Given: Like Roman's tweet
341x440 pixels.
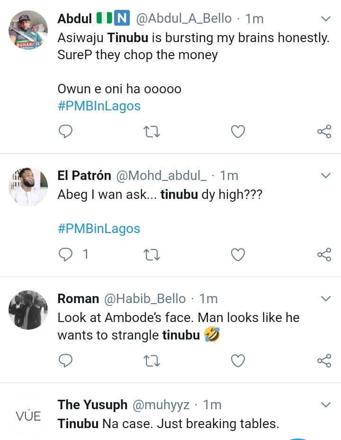Looking at the screenshot, I should click(x=238, y=361).
